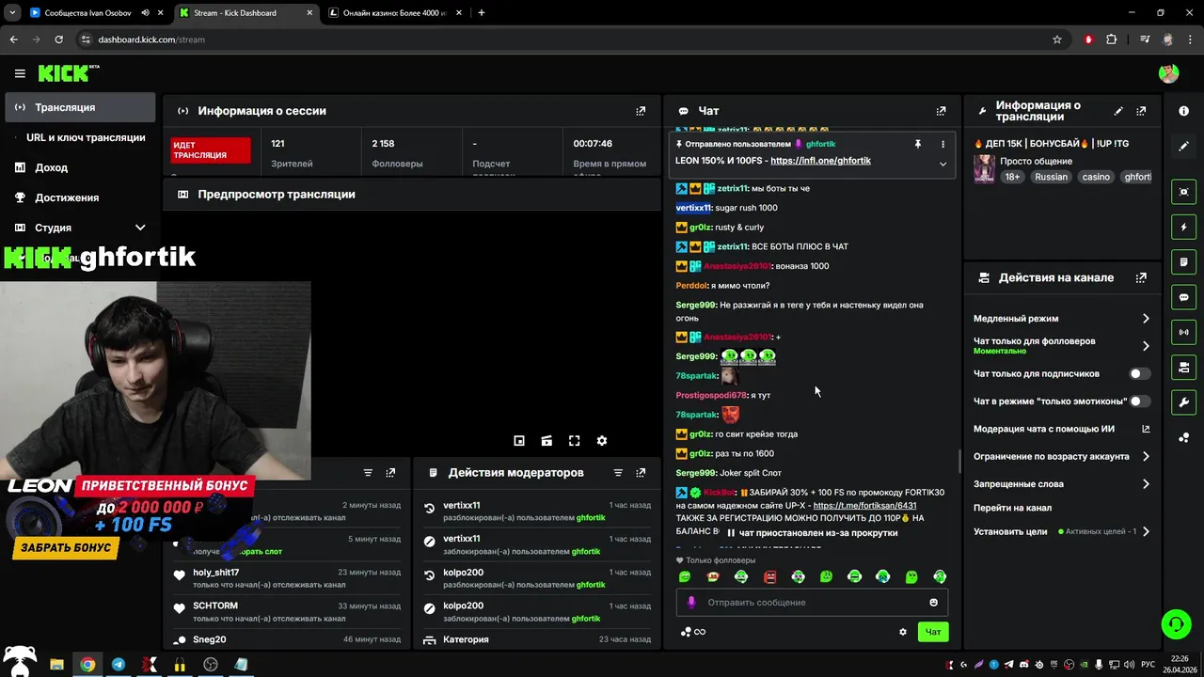Open Модерация чата с помощью ИИ
The image size is (1204, 677).
(x=1061, y=429)
